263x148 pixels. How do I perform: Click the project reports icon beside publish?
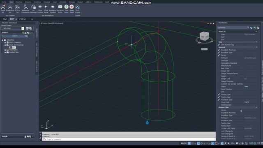30,28
